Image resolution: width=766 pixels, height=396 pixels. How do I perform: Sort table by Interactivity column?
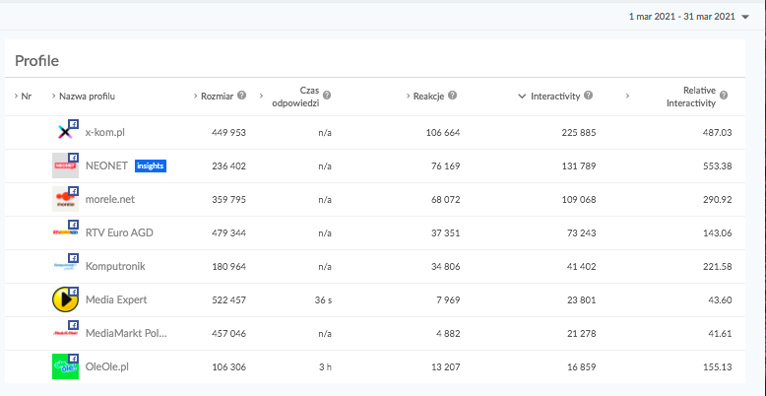555,96
